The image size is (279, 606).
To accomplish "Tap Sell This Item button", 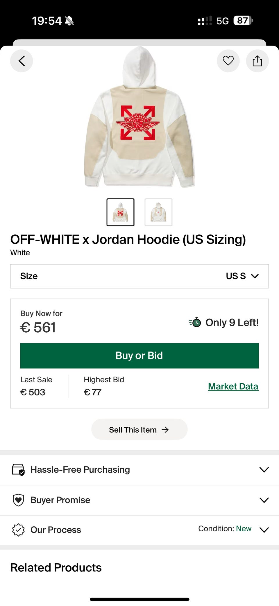I will tap(139, 429).
